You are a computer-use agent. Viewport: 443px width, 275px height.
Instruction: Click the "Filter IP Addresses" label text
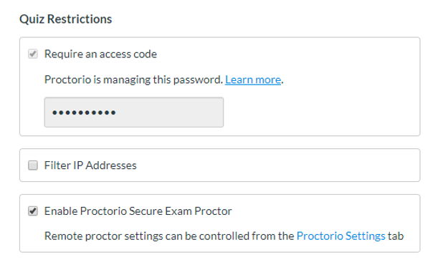coord(90,165)
